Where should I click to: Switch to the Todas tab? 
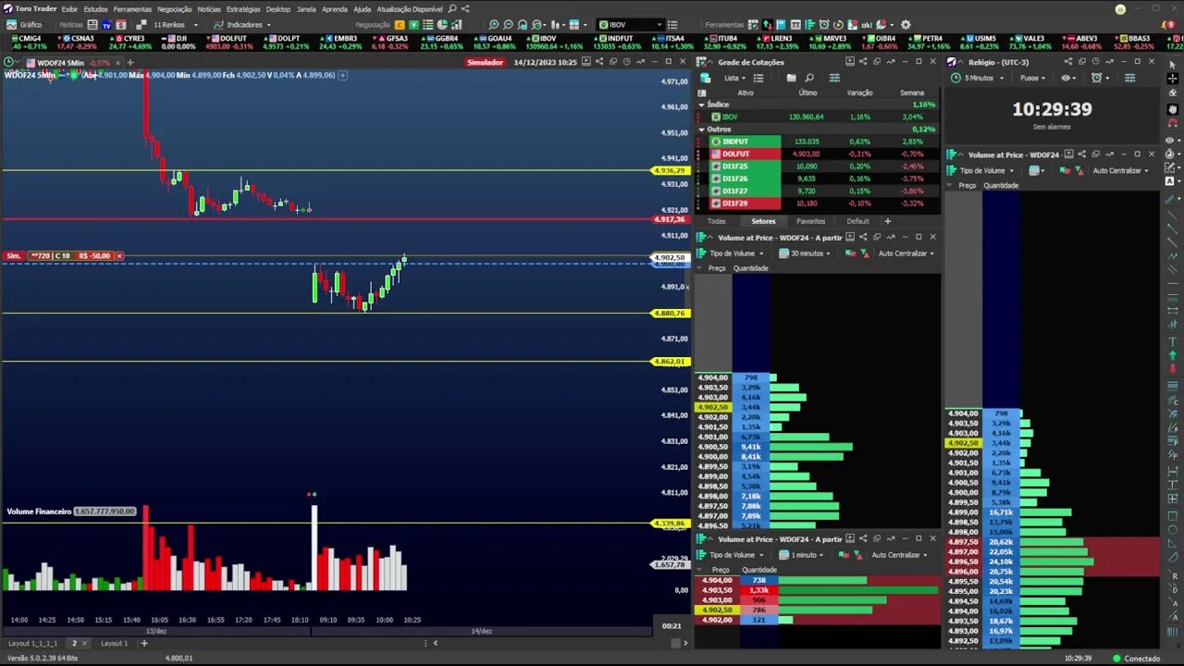(x=717, y=221)
